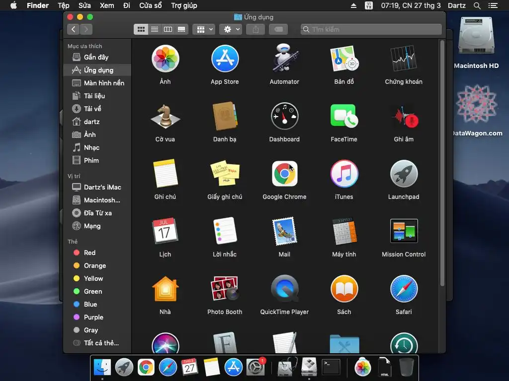Filter by the Purple tag
This screenshot has width=509, height=381.
(x=97, y=317)
